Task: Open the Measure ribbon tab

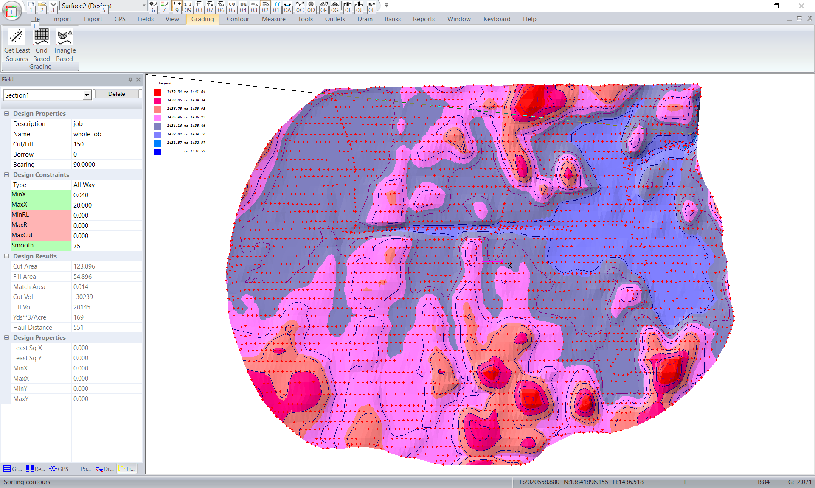Action: tap(273, 19)
